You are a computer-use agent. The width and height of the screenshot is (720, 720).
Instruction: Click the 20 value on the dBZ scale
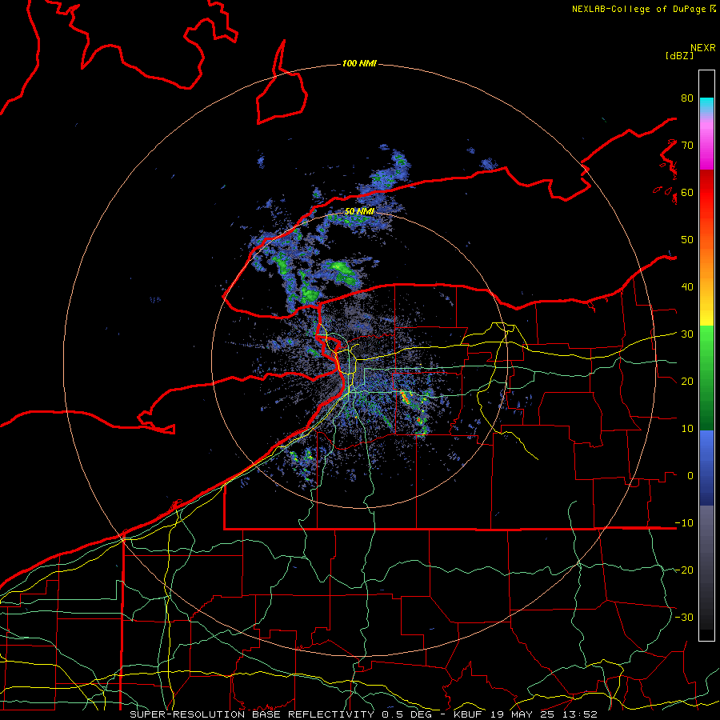[x=687, y=382]
